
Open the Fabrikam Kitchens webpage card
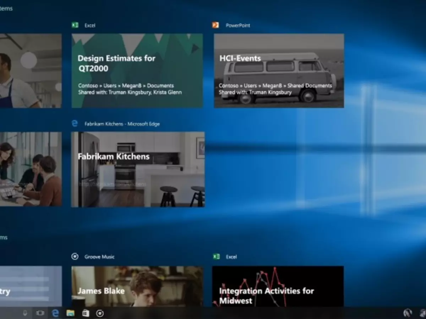(x=138, y=169)
